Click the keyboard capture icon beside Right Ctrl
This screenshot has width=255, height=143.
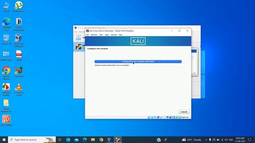pos(180,117)
